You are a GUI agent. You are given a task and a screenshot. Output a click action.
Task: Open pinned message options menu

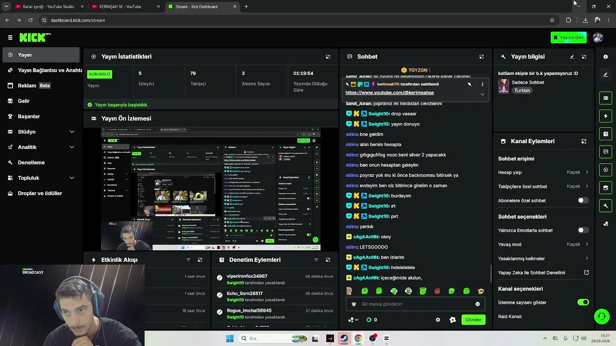pos(482,84)
